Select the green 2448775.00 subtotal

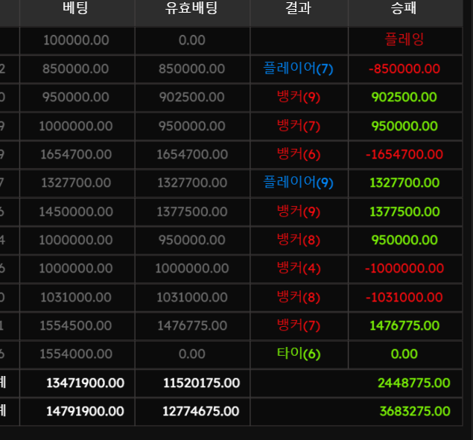tap(413, 383)
